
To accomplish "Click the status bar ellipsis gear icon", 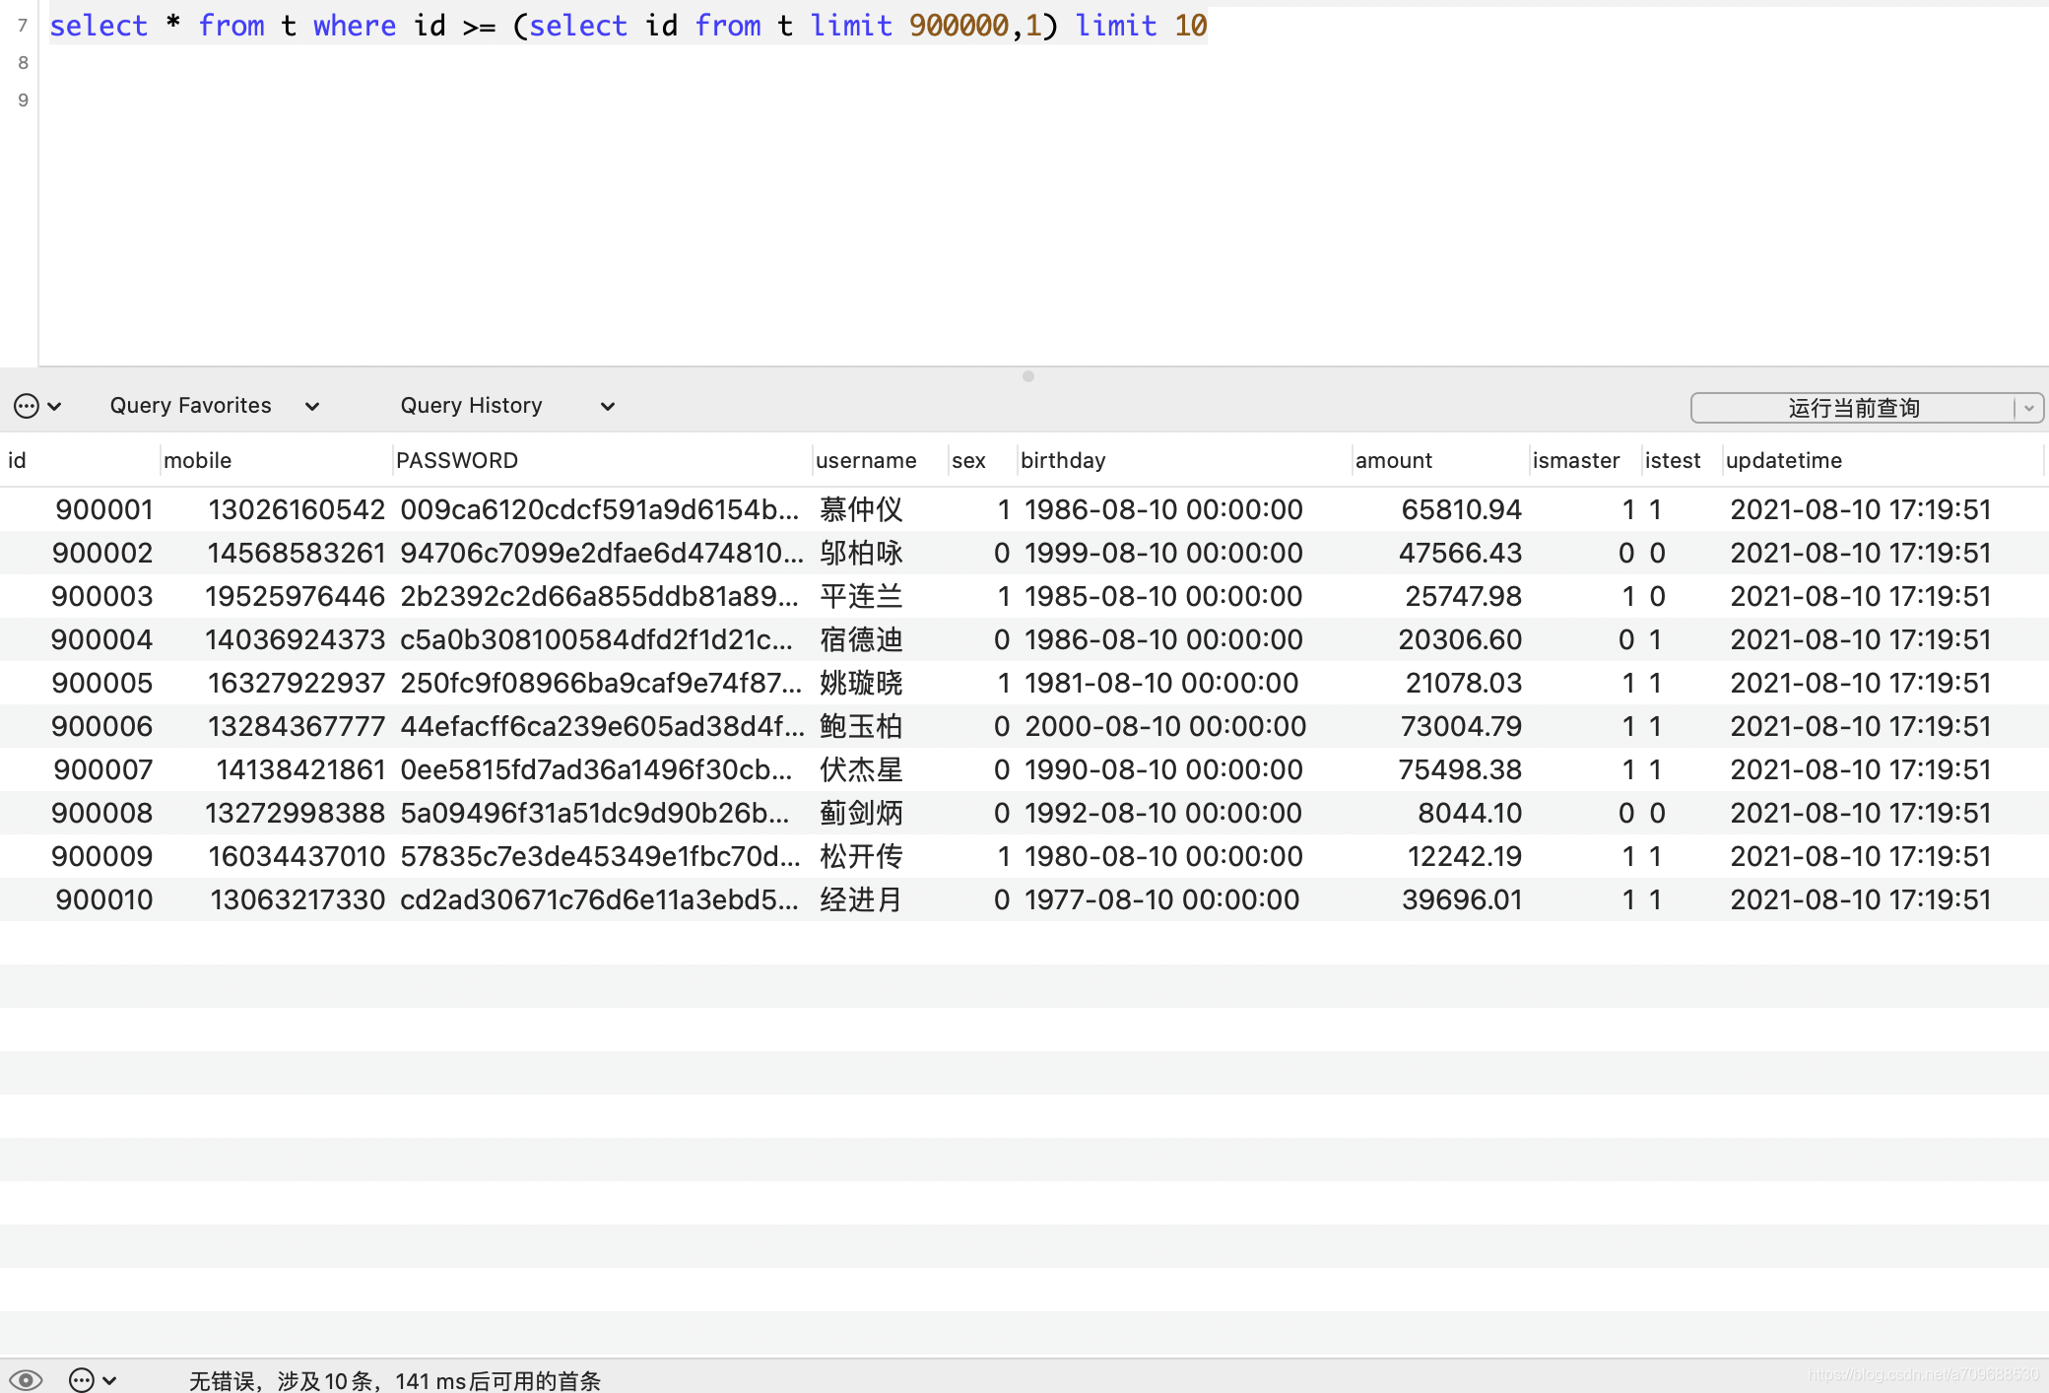I will coord(83,1380).
